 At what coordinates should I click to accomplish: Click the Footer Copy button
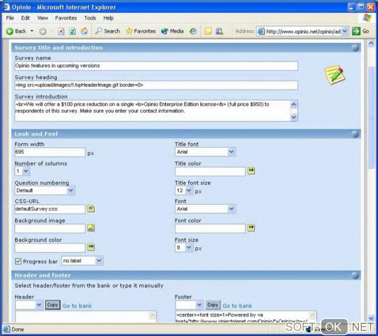(213, 305)
